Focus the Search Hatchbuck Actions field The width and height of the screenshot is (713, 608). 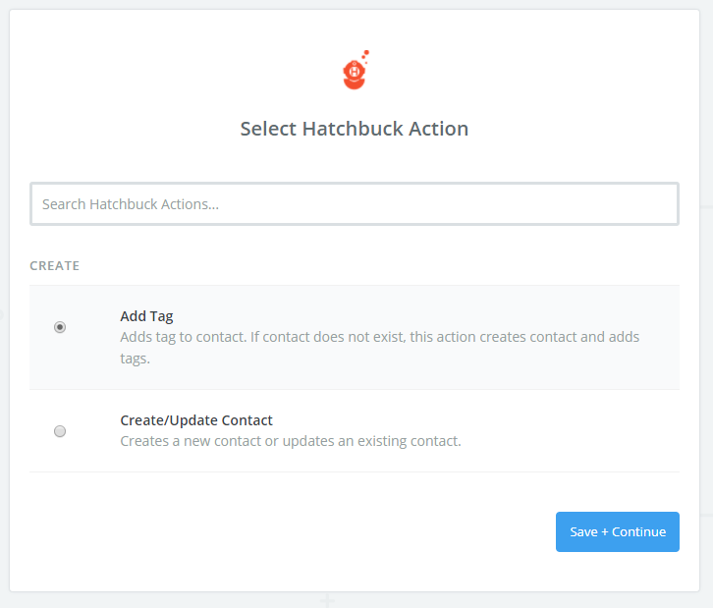tap(355, 203)
